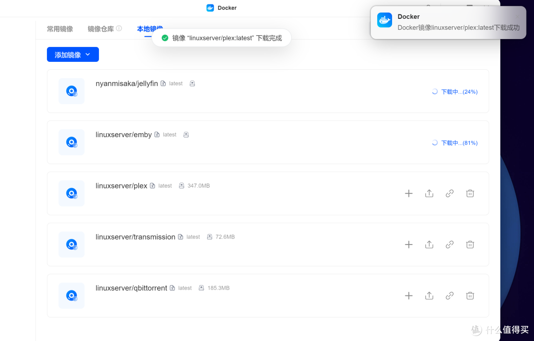Click the linuxserver/emby image name

(124, 135)
